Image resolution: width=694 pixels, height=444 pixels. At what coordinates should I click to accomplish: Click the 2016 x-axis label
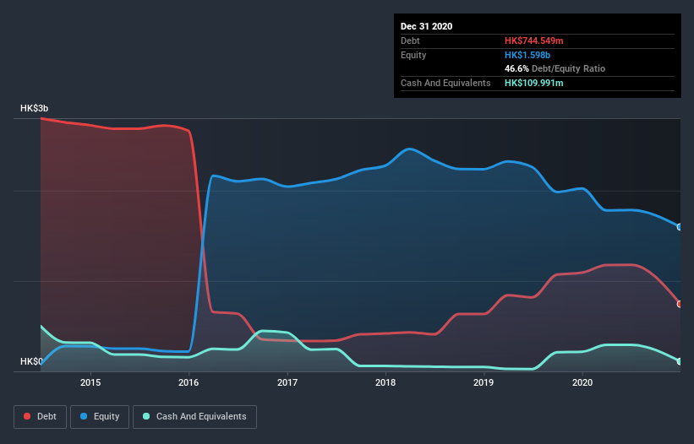[189, 382]
